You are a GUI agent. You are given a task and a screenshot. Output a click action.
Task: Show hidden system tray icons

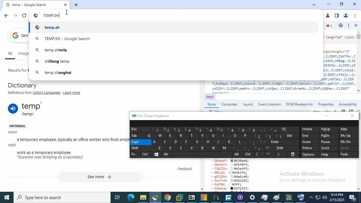pos(311,197)
